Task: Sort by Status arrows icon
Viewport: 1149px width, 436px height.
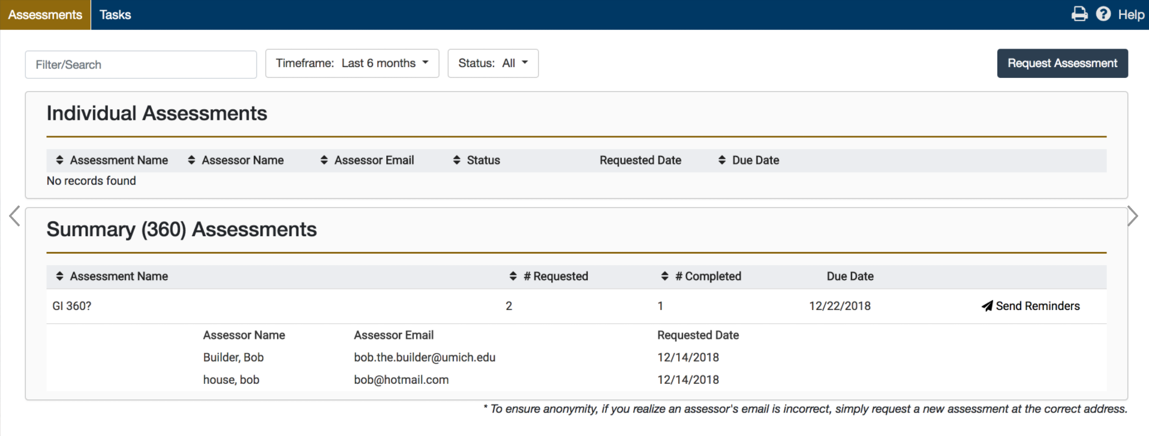Action: [456, 160]
